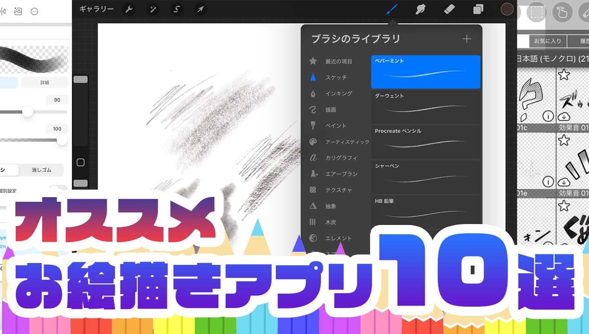Tap the blue paintbrush tool icon
Image resolution: width=589 pixels, height=334 pixels.
(392, 9)
